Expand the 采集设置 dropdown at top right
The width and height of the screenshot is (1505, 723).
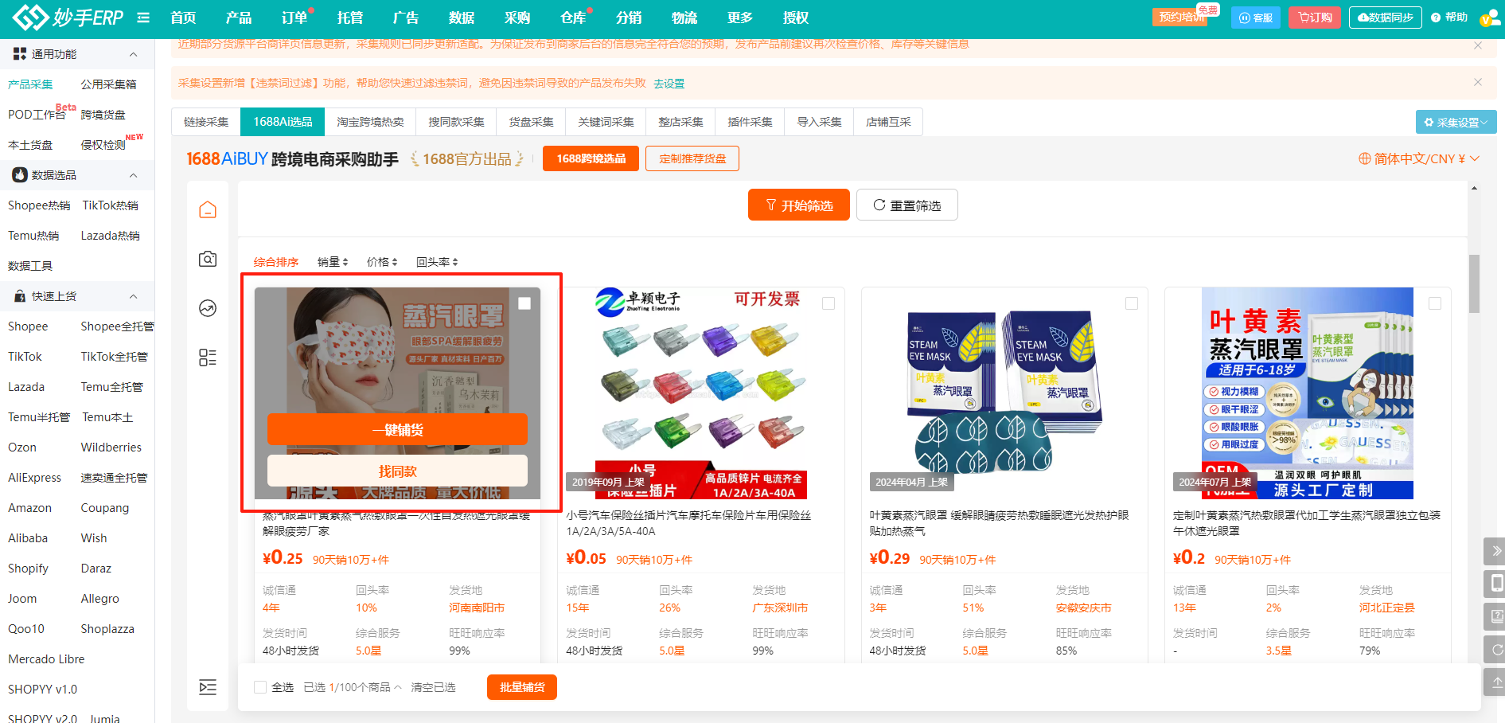click(x=1456, y=122)
